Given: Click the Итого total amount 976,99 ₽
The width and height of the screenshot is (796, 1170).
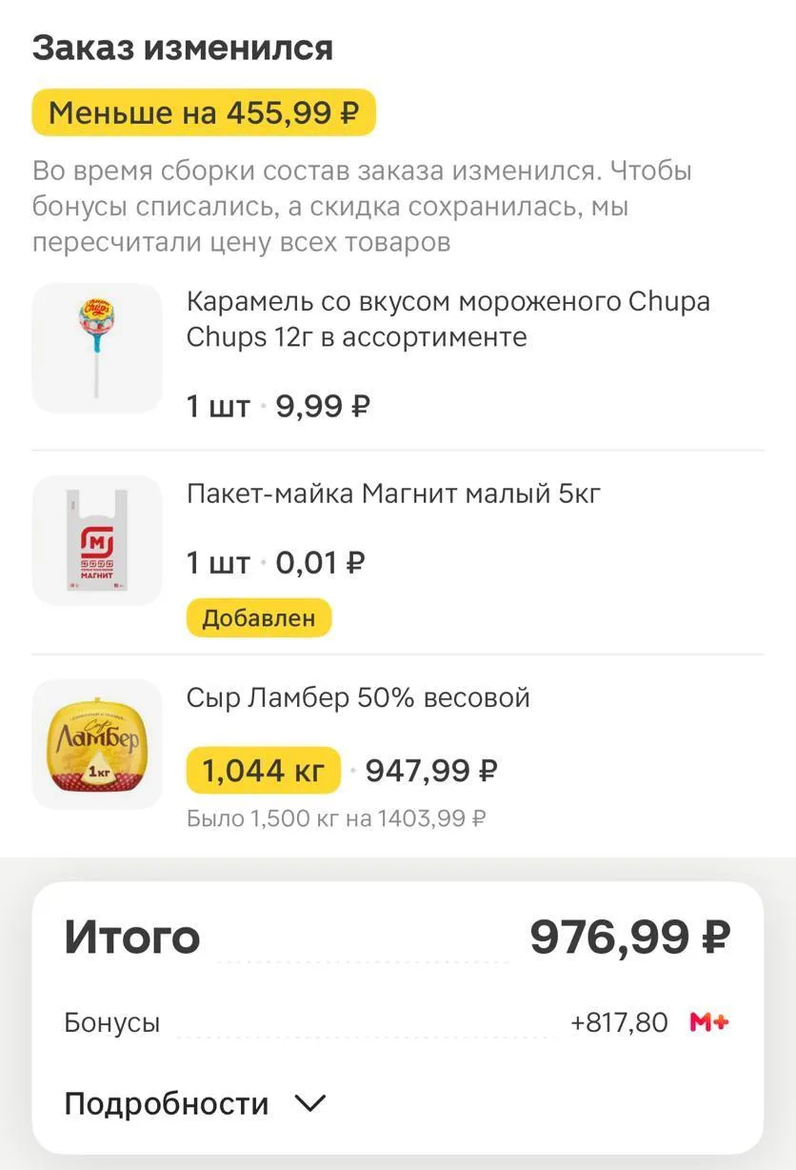Looking at the screenshot, I should tap(629, 938).
